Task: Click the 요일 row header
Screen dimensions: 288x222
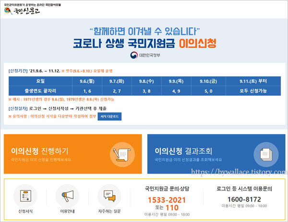Action: [x=40, y=82]
